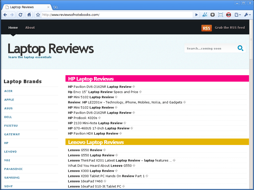
Task: Open the wrench settings menu
Action: pyautogui.click(x=247, y=15)
